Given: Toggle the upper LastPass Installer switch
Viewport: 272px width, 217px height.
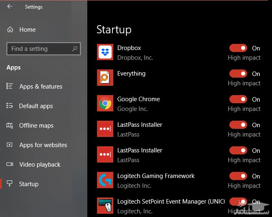Looking at the screenshot, I should (238, 125).
